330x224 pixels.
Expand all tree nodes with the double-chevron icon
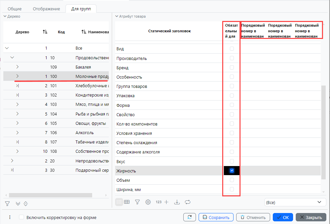[x=18, y=203]
